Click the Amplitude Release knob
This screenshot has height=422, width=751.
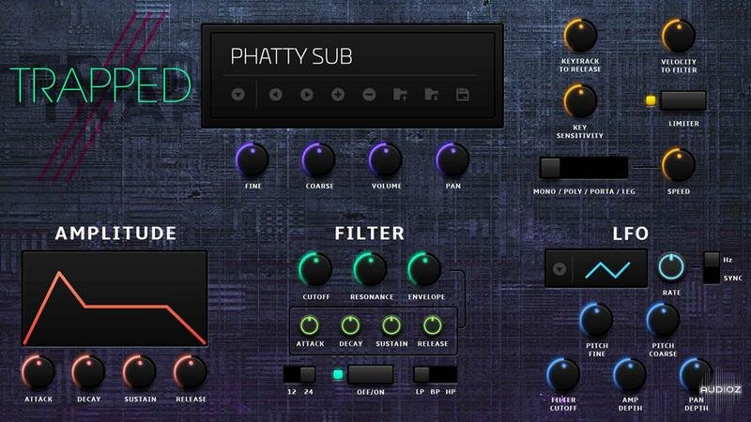pyautogui.click(x=191, y=371)
